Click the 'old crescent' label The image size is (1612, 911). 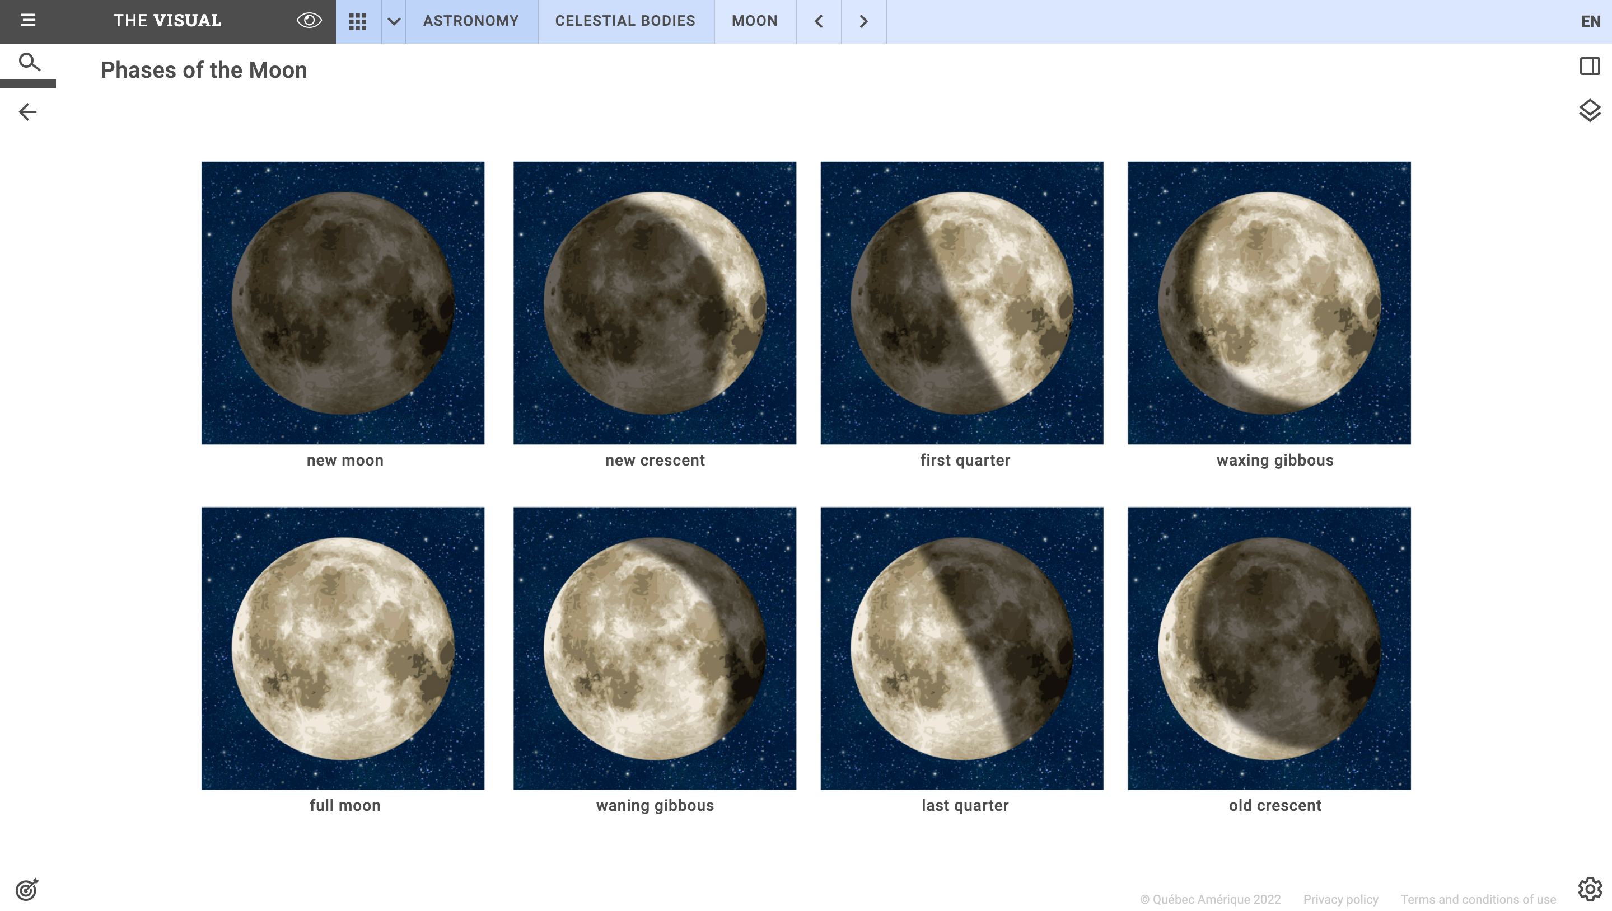tap(1274, 805)
